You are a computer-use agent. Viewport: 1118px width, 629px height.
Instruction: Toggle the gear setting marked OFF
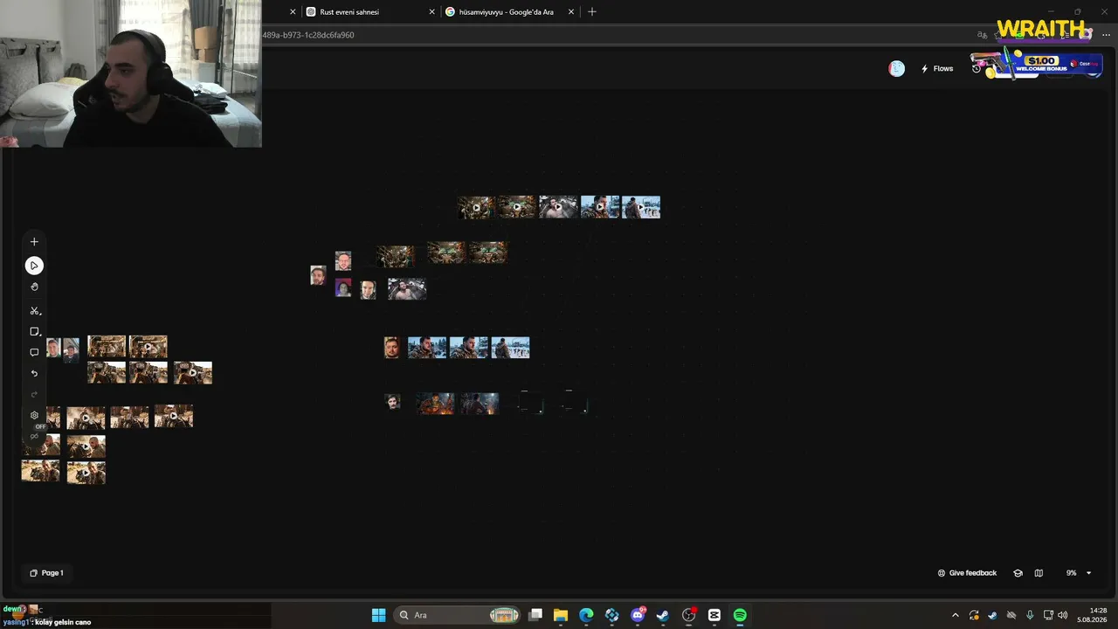pos(34,416)
